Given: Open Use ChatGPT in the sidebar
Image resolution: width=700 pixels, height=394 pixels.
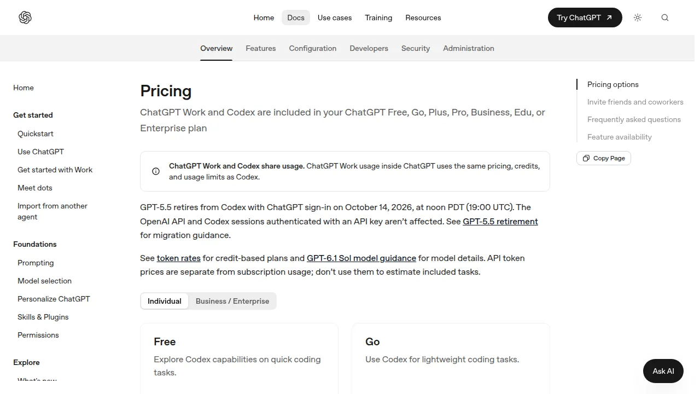Looking at the screenshot, I should coord(40,152).
